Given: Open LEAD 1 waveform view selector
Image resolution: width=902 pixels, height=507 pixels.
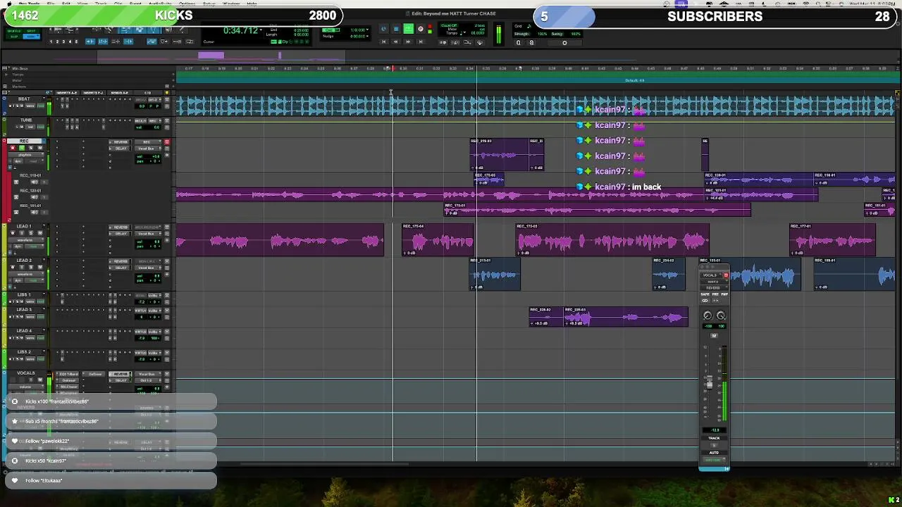Looking at the screenshot, I should tap(26, 239).
